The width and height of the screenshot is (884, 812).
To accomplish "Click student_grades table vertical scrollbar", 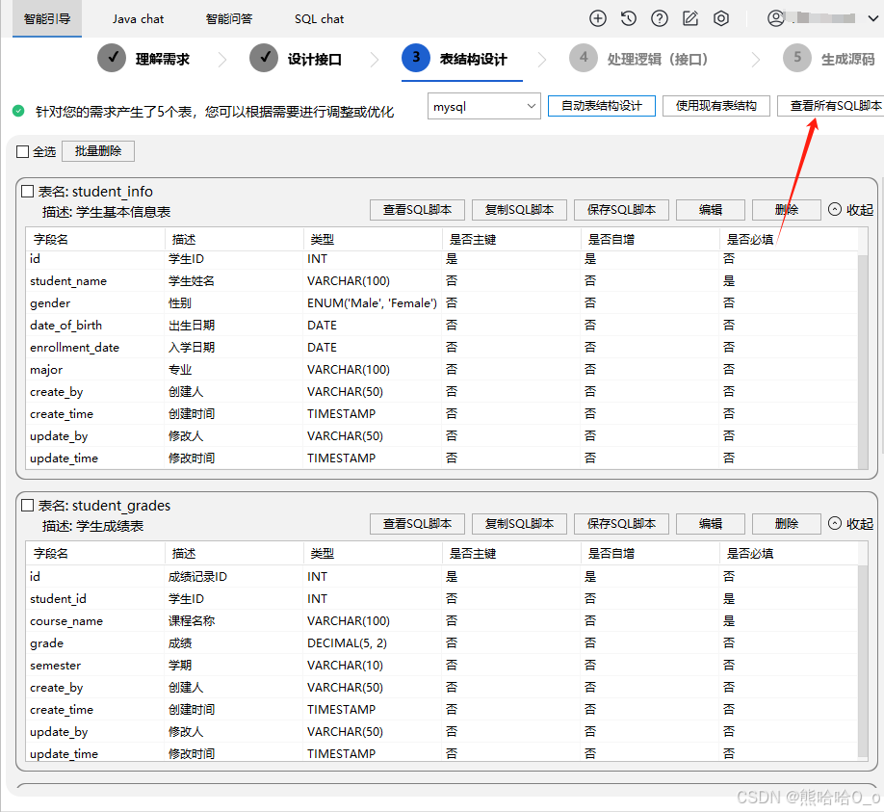I will tap(863, 661).
